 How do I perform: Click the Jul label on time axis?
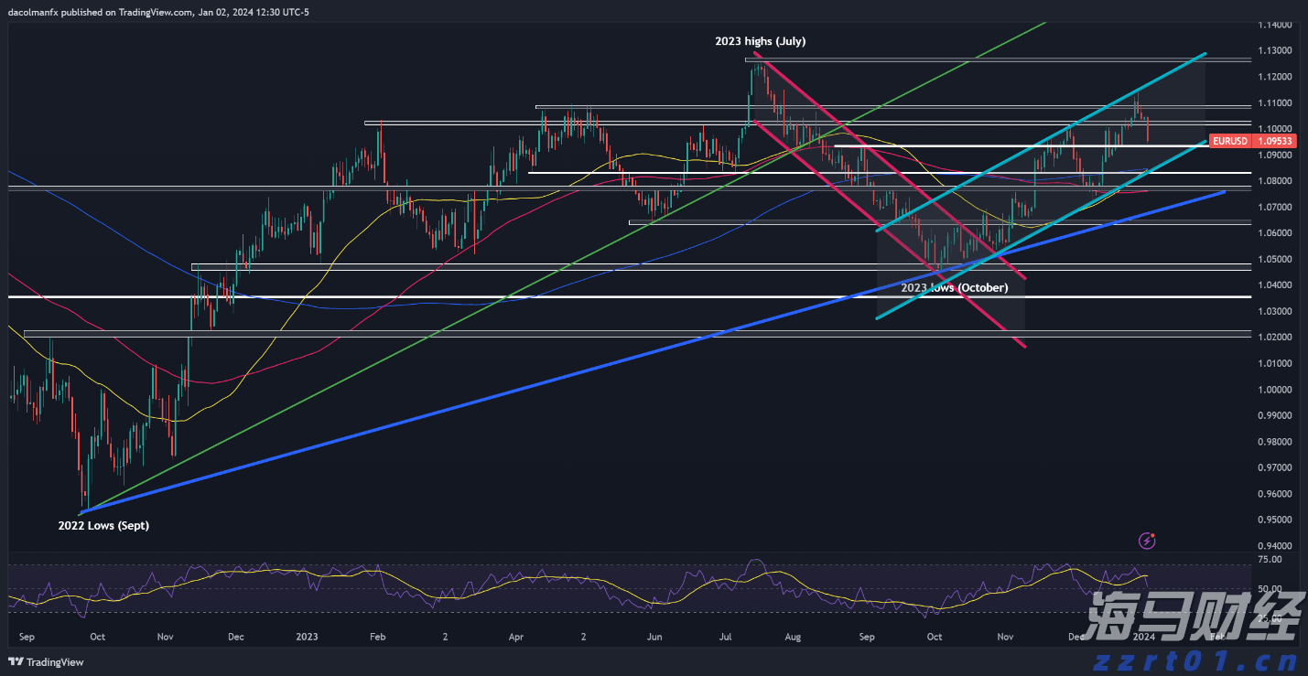(x=726, y=636)
